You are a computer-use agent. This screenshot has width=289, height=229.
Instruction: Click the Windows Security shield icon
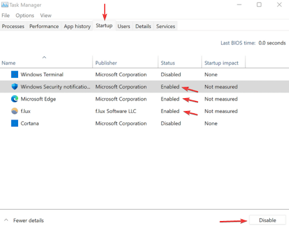[x=15, y=87]
